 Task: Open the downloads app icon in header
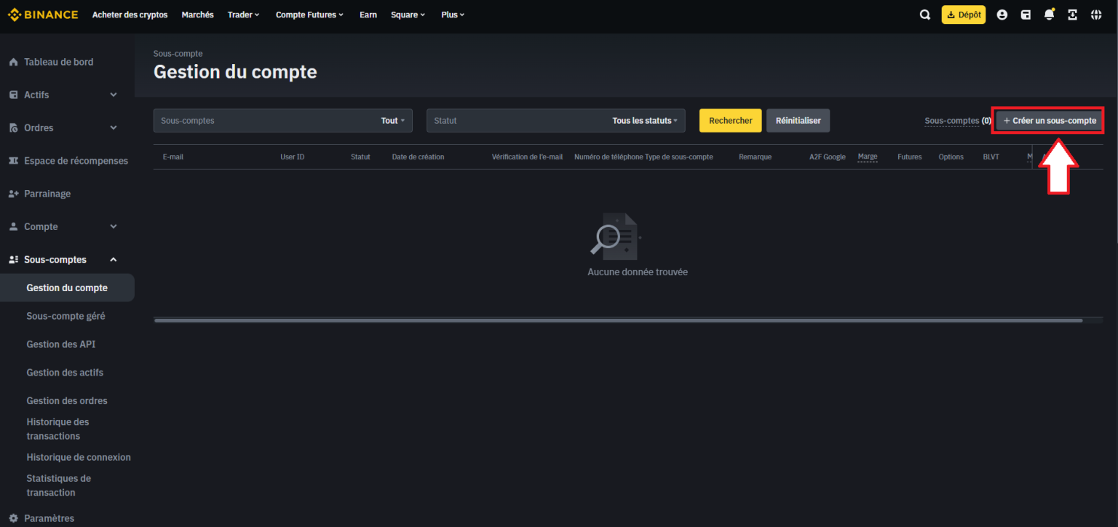tap(1072, 14)
